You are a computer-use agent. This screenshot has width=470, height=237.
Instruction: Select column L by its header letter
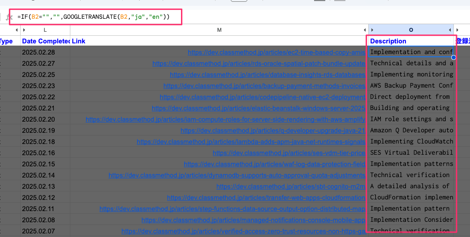45,30
